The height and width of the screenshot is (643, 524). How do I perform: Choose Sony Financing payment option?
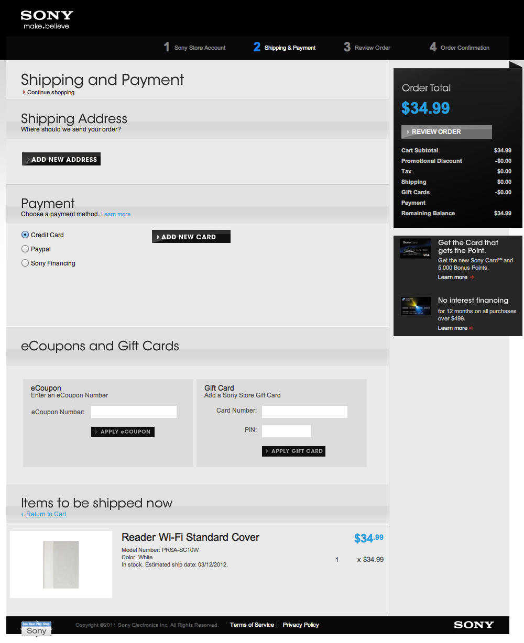click(25, 263)
